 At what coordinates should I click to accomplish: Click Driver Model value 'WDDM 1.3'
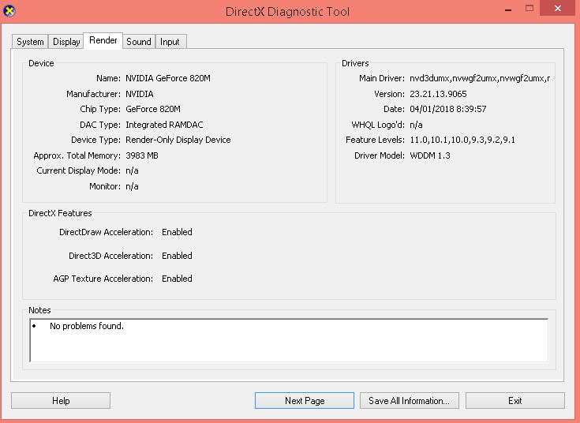tap(430, 155)
